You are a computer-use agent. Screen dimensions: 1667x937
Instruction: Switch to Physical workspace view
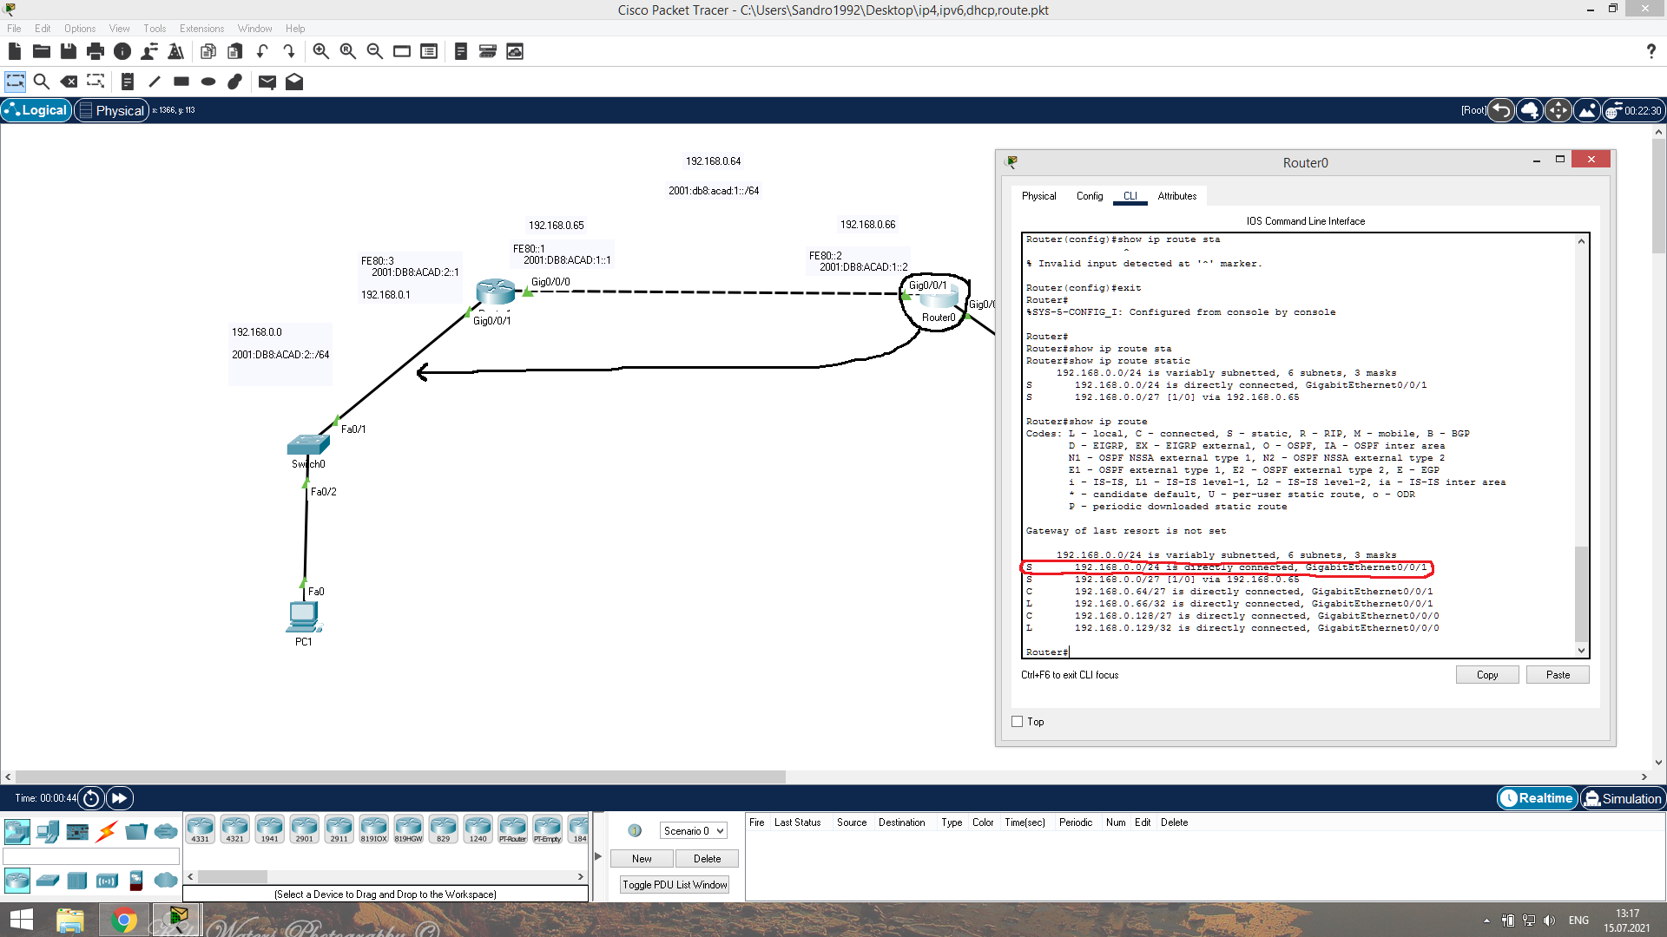pos(110,110)
